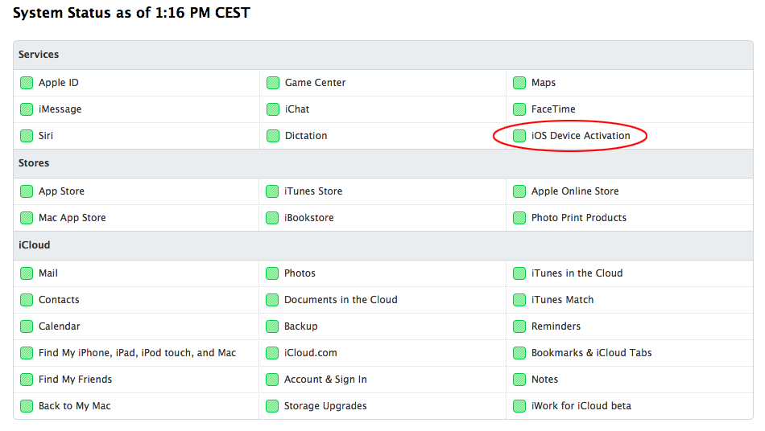Screen dimensions: 765x431
Task: Click the green status icon beside Back to My Mac
Action: tap(27, 406)
